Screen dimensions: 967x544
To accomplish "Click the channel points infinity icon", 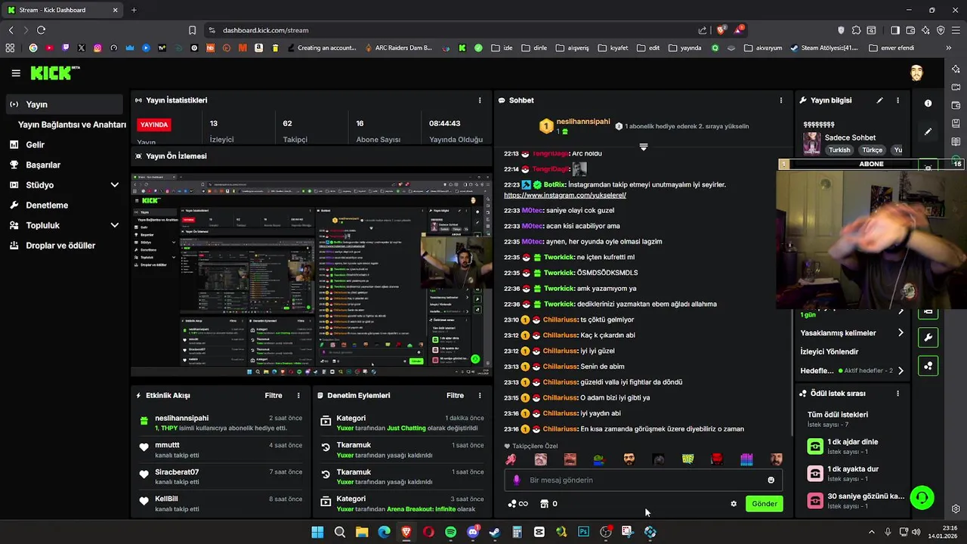I will click(x=517, y=504).
